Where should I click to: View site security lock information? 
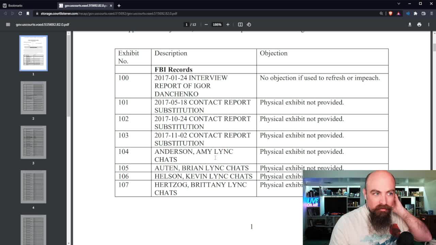coord(37,14)
